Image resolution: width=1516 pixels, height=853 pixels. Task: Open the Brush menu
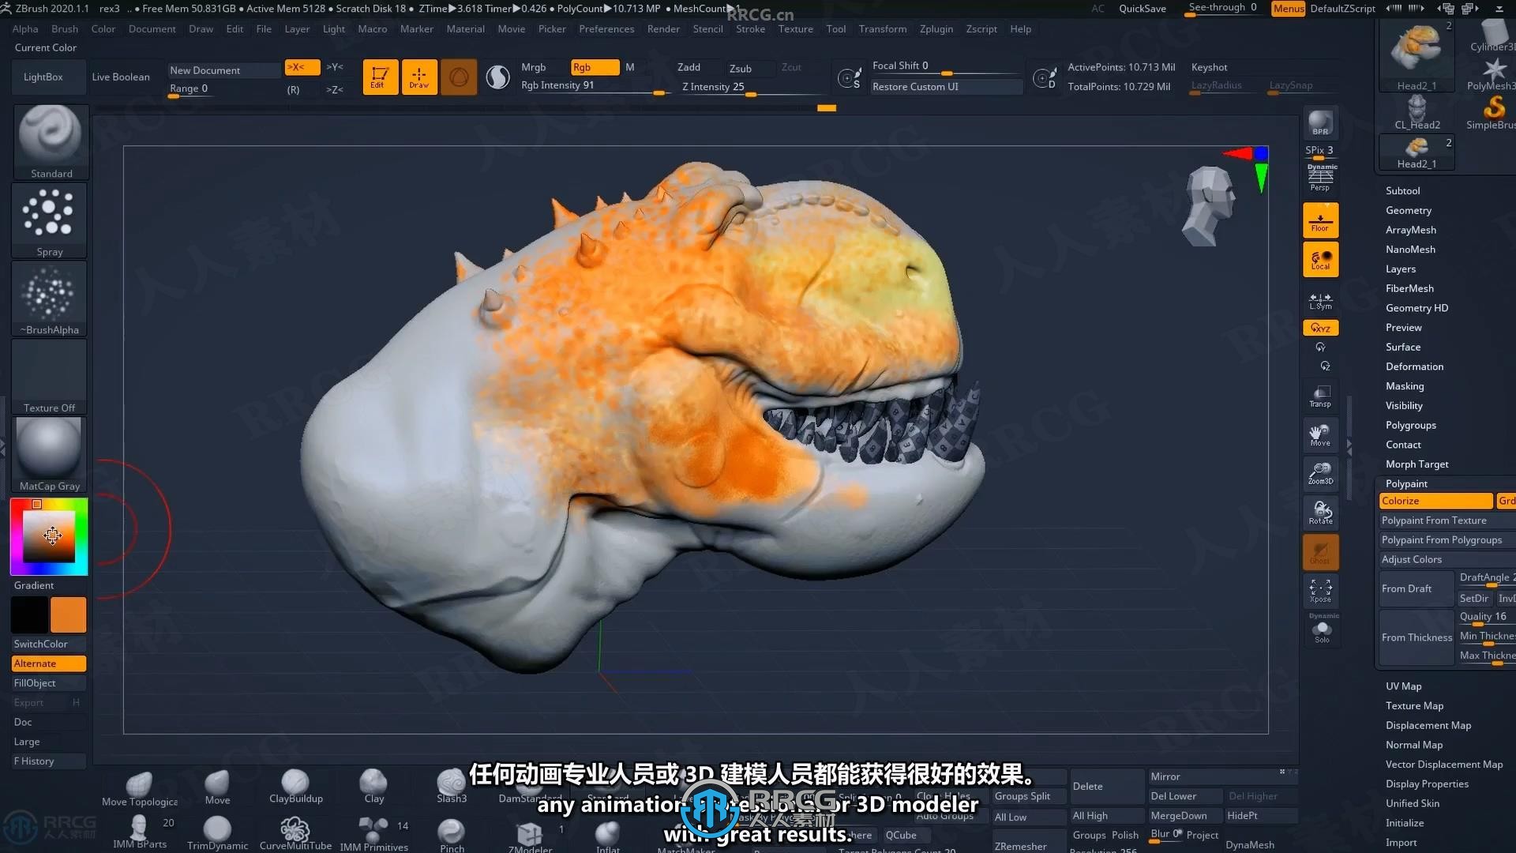[x=65, y=28]
